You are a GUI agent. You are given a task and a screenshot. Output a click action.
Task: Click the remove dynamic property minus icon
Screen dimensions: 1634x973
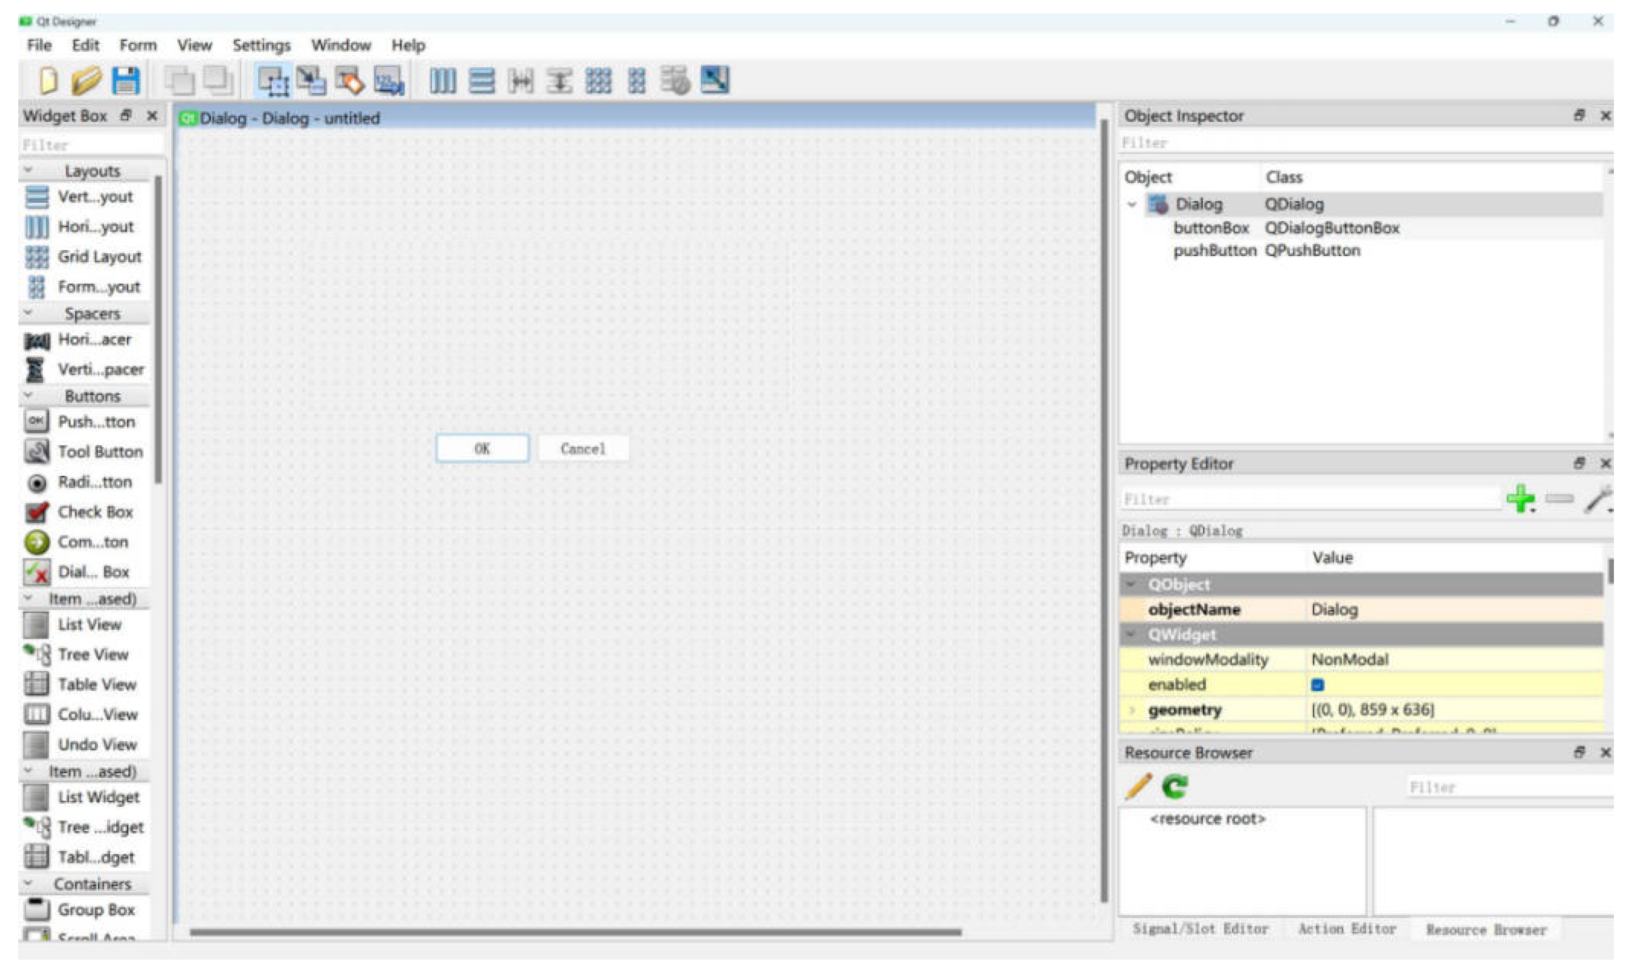[x=1559, y=499]
